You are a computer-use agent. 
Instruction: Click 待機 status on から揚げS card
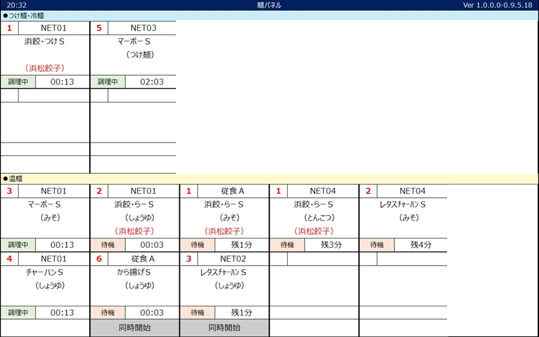pyautogui.click(x=107, y=312)
